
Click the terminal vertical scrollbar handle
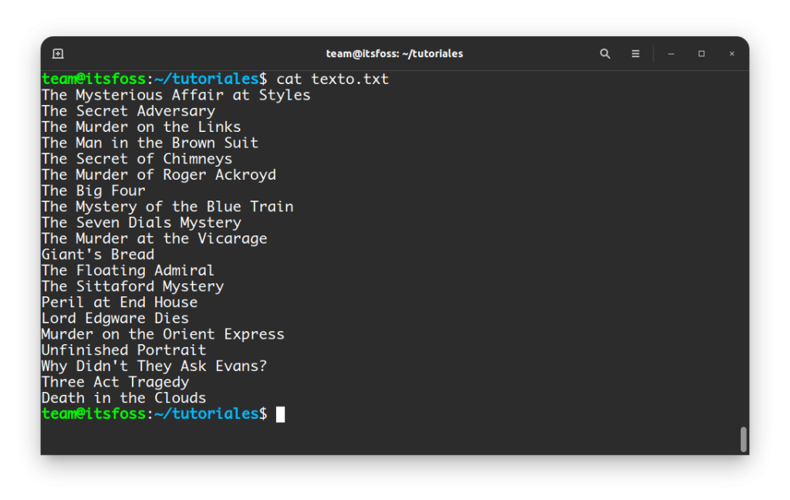(743, 439)
